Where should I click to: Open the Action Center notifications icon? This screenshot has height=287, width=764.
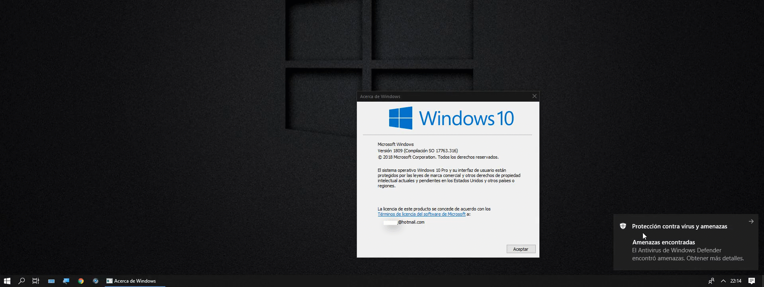[x=752, y=281]
